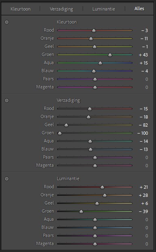Click the Luminantie targeted adjustment tool icon
Image resolution: width=156 pixels, height=252 pixels.
pos(6,179)
